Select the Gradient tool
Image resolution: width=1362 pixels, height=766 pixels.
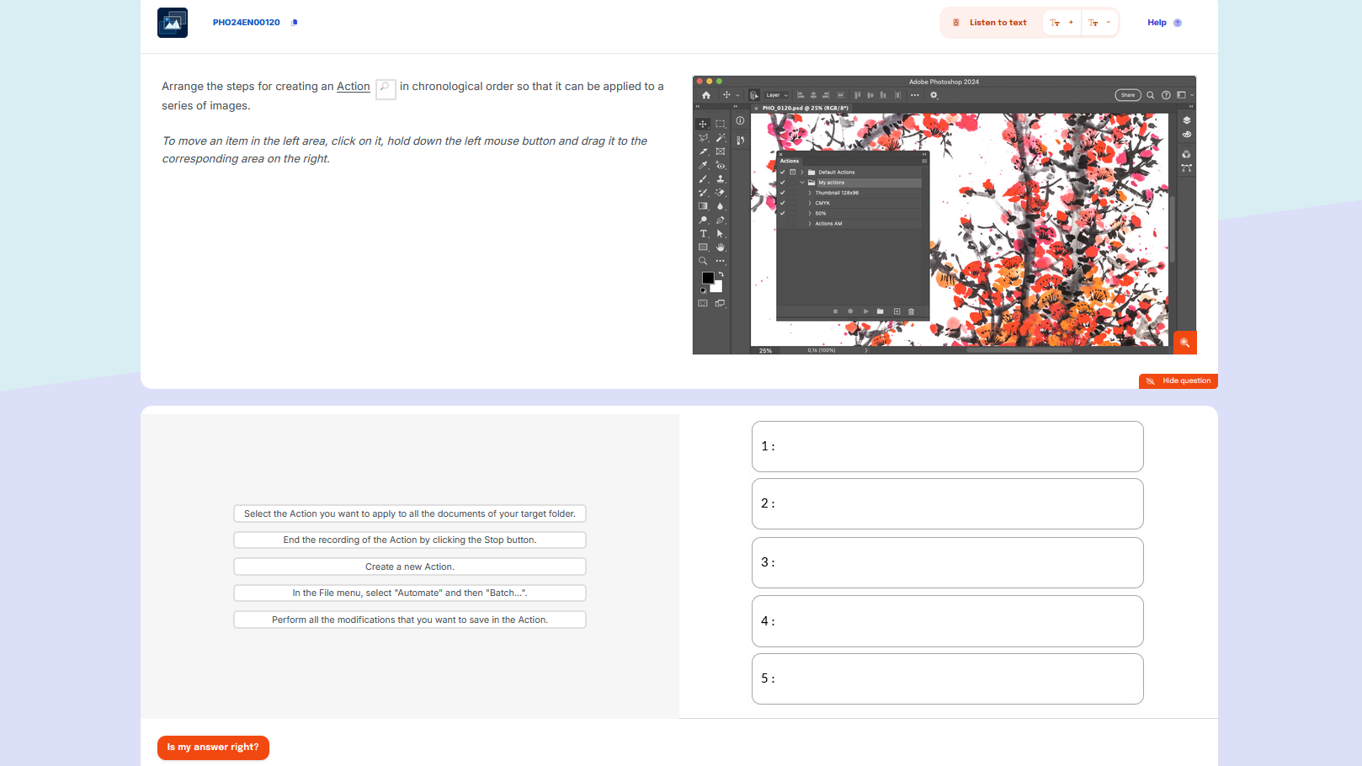(x=703, y=206)
